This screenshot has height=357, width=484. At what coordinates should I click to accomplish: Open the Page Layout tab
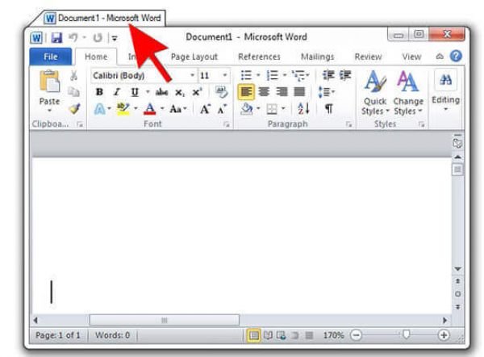[x=194, y=57]
